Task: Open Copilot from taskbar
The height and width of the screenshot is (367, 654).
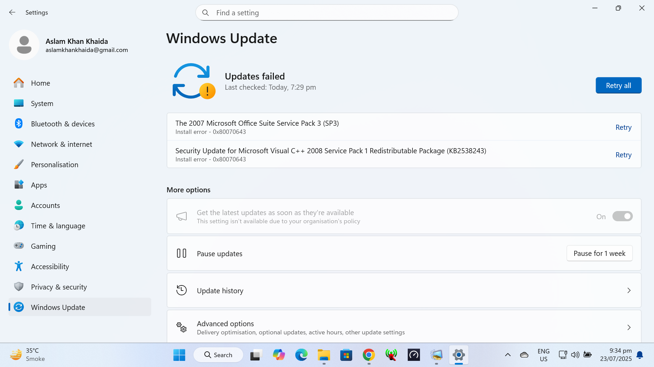Action: coord(279,355)
